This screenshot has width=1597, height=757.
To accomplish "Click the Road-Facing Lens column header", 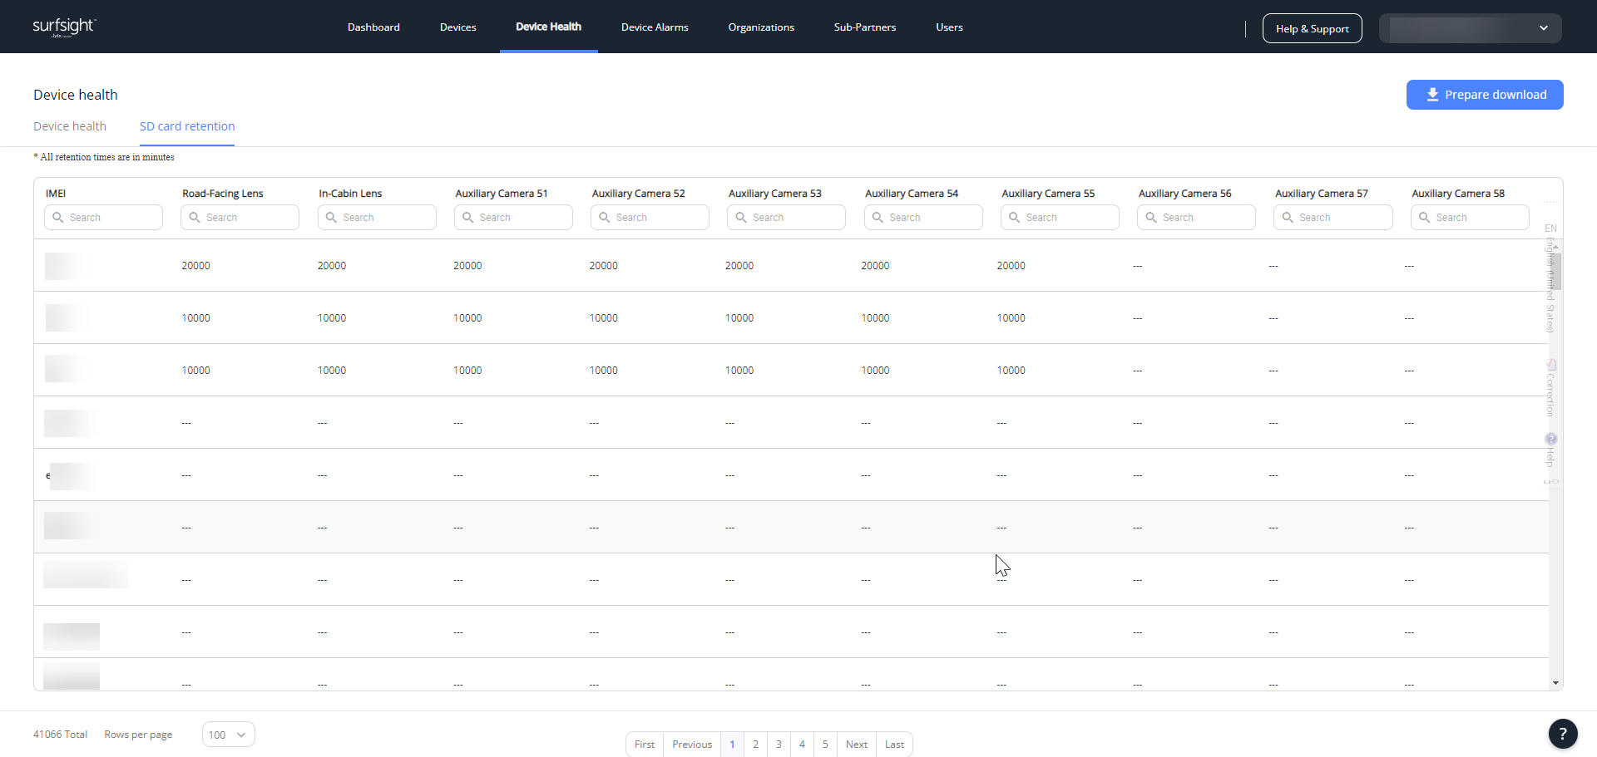I will (223, 194).
